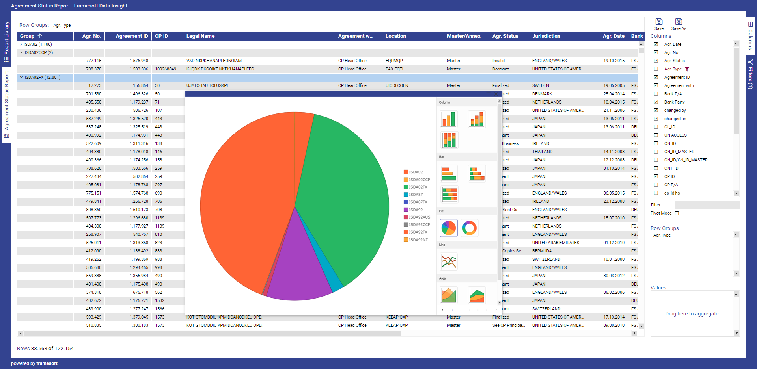Toggle ISDA02FX legend color swatch
This screenshot has width=757, height=369.
(x=406, y=187)
